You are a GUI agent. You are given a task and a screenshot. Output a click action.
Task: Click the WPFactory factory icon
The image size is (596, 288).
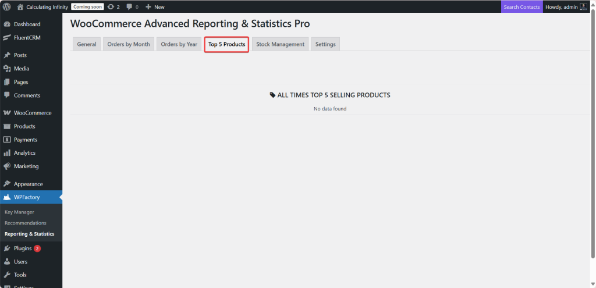7,197
